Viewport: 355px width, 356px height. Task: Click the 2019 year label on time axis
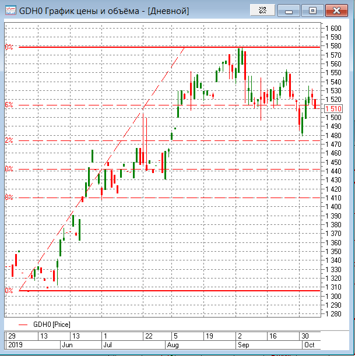(x=15, y=345)
